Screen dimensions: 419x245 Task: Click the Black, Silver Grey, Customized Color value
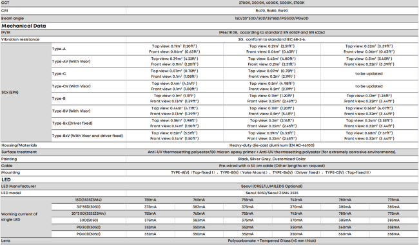(x=272, y=159)
